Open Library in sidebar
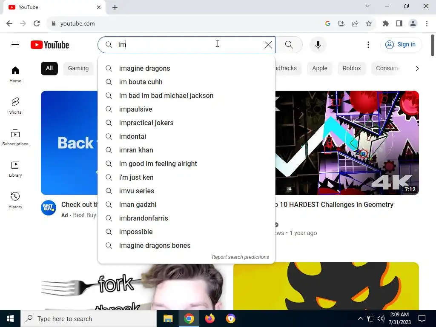The width and height of the screenshot is (436, 327). 15,169
